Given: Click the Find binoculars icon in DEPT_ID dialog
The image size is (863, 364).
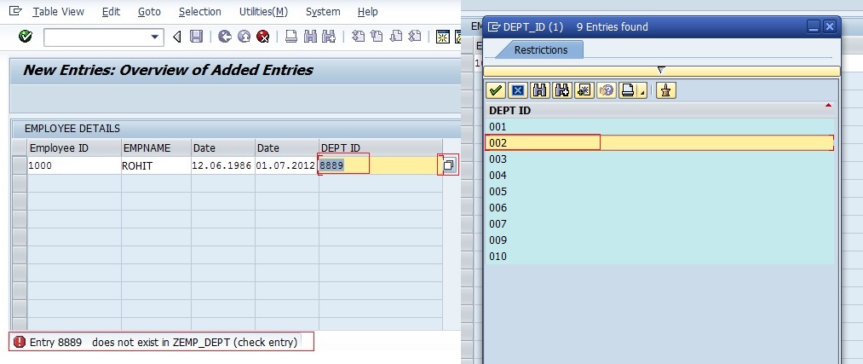Looking at the screenshot, I should (540, 90).
